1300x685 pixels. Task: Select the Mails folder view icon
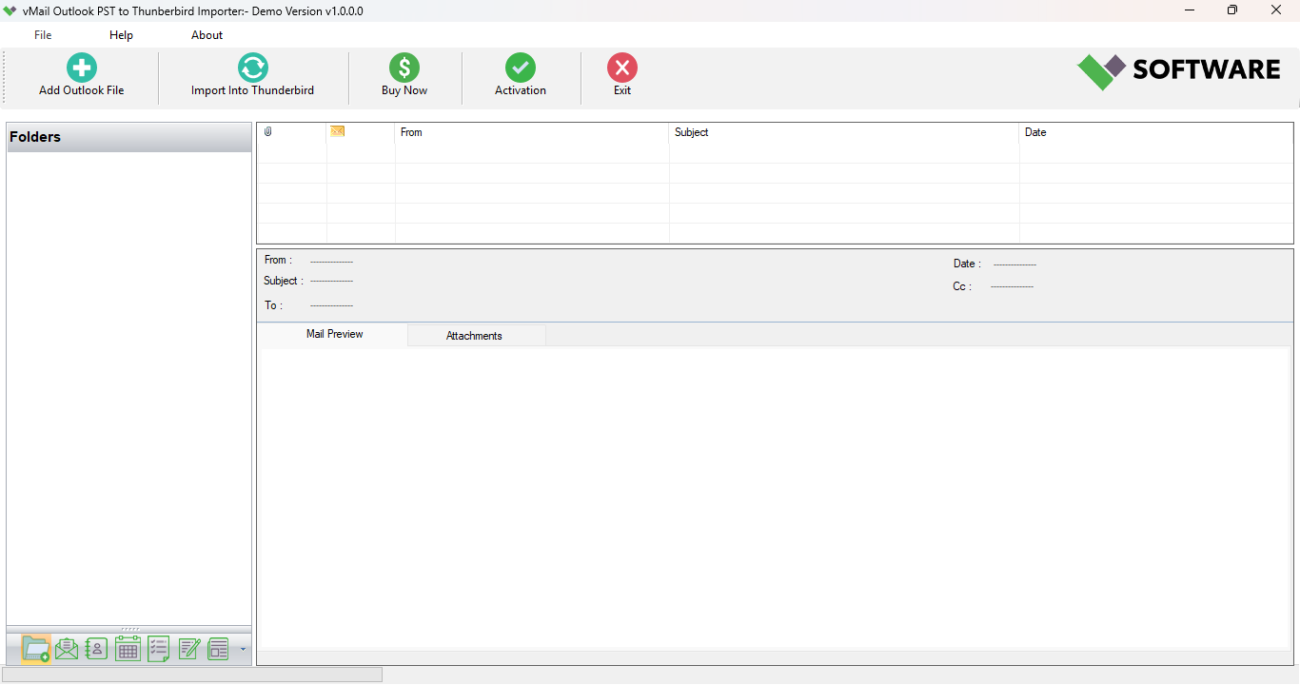pos(35,648)
